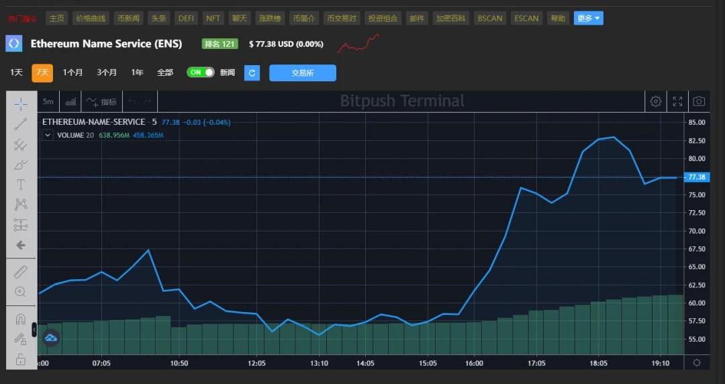
Task: Open the 投资组合 menu item
Action: (x=383, y=18)
